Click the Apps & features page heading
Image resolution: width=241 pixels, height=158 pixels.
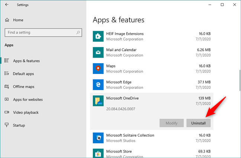click(119, 20)
